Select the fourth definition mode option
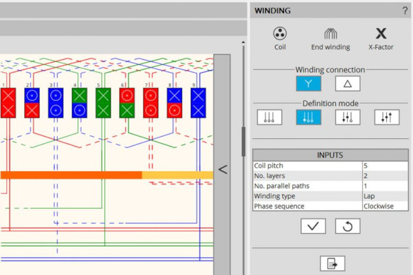This screenshot has height=275, width=413. (x=387, y=118)
